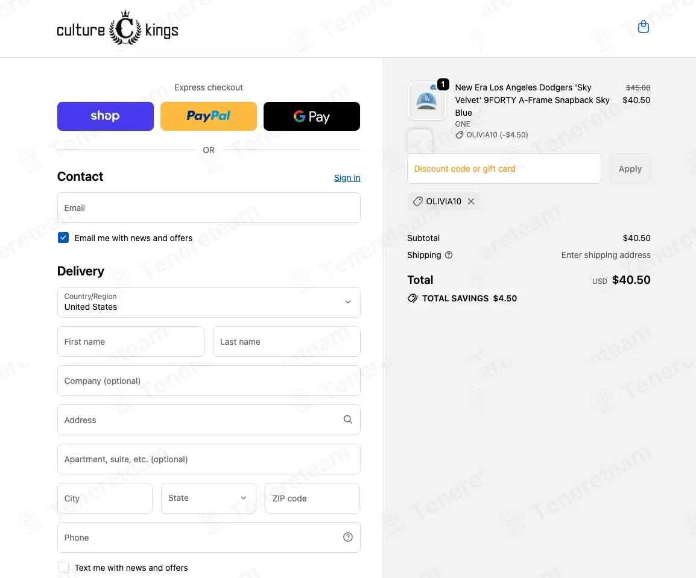Screen dimensions: 696x578
Task: Remove the OLIVIA10 discount code
Action: click(x=471, y=201)
